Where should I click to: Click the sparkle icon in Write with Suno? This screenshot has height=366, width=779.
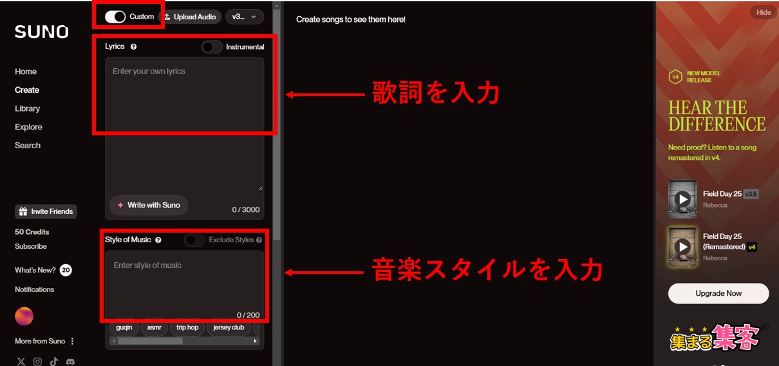120,205
